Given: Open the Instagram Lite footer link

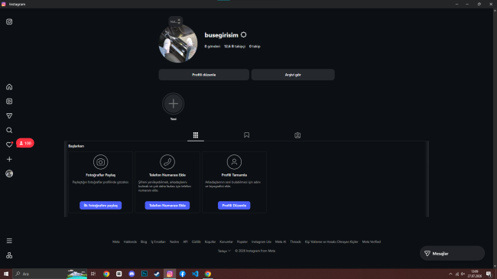Looking at the screenshot, I should click(261, 242).
